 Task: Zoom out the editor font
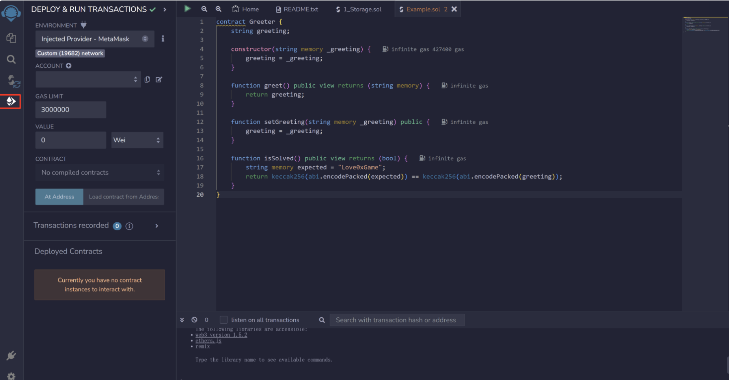pos(204,9)
